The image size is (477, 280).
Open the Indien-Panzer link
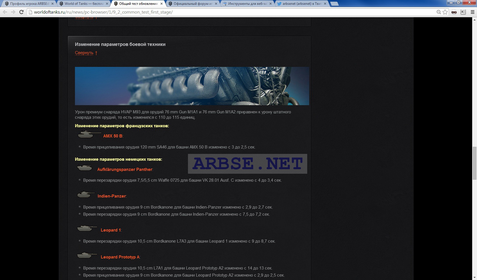tap(112, 196)
